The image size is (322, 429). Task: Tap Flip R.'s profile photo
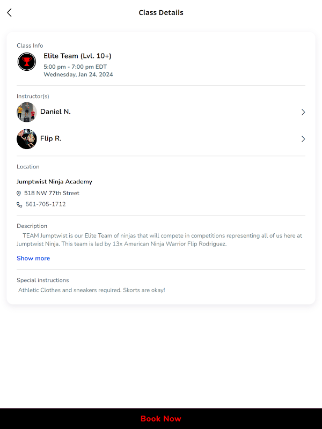point(26,139)
